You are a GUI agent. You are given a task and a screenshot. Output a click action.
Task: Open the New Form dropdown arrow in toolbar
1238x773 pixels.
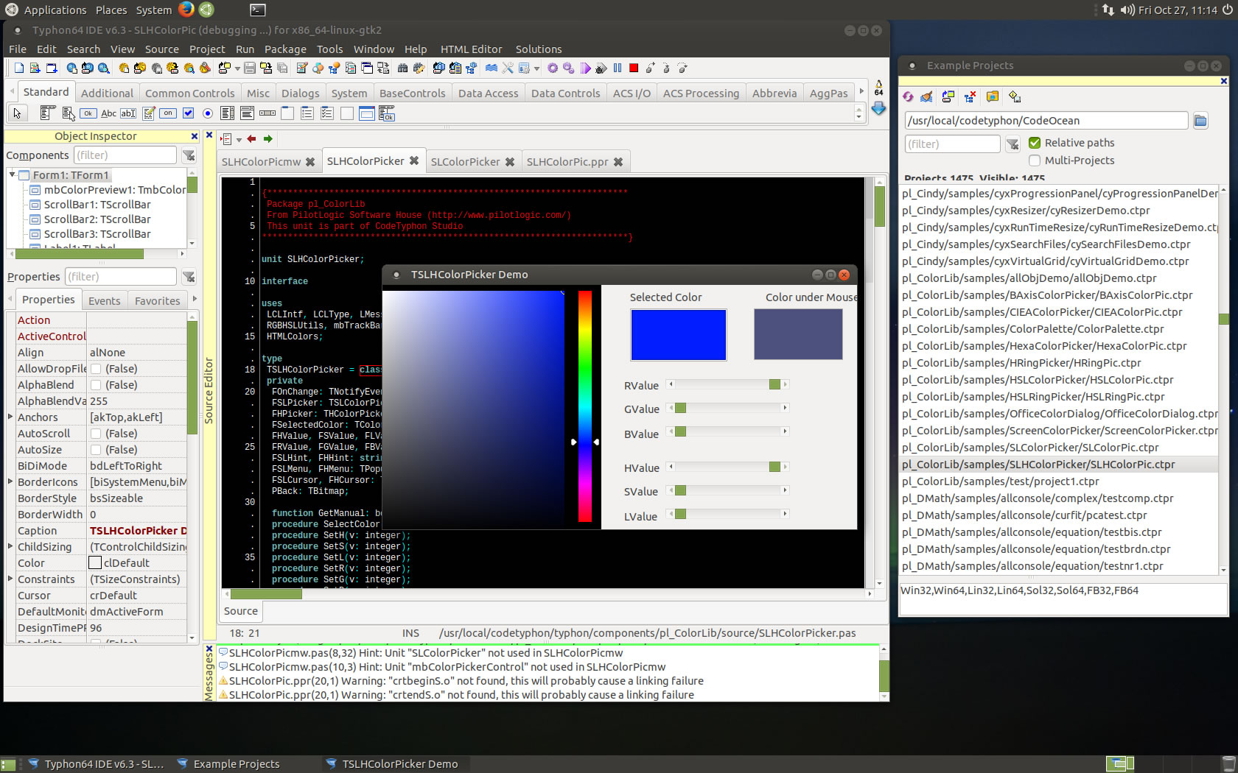pos(237,68)
